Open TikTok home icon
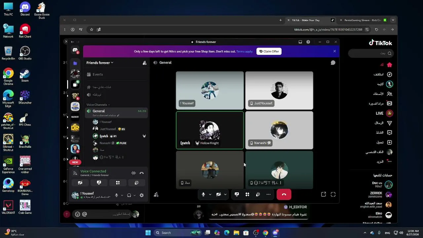423x238 pixels. 389,65
